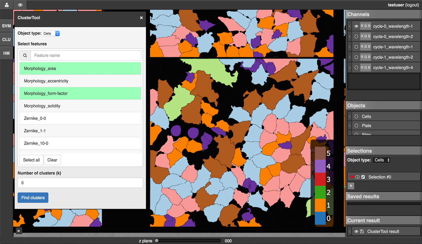Viewport: 422px width, 244px height.
Task: Click the Select all features button
Action: pyautogui.click(x=31, y=160)
